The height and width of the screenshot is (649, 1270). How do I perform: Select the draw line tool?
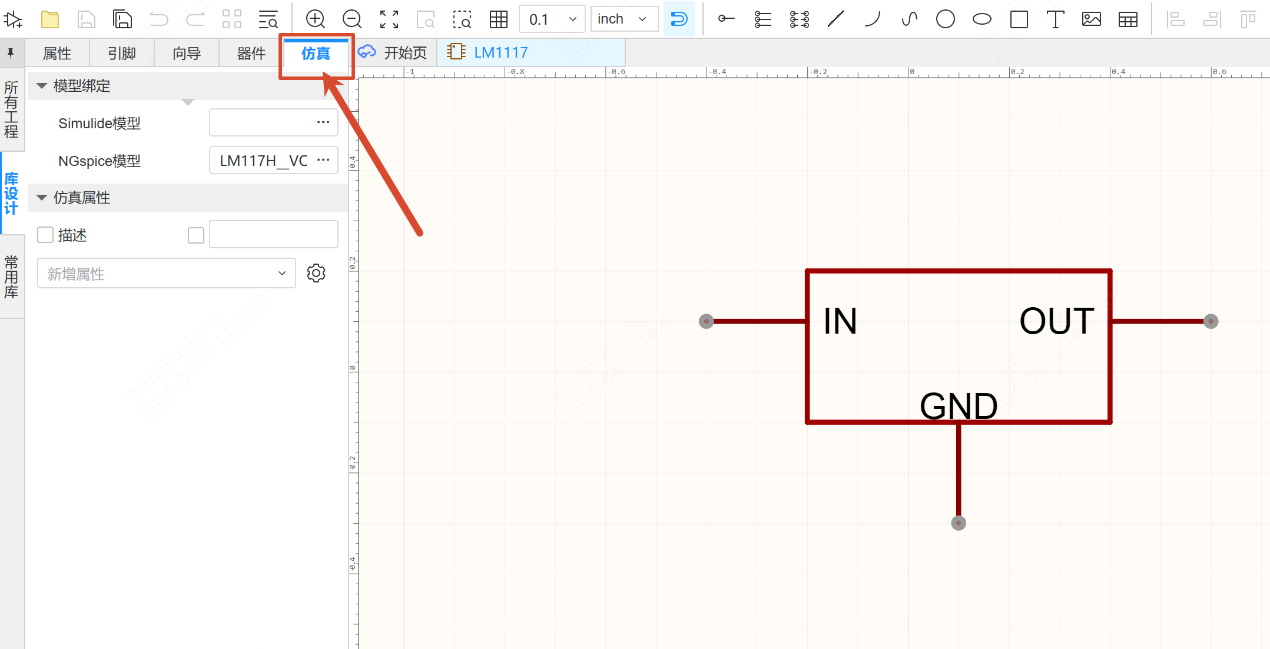pos(835,19)
